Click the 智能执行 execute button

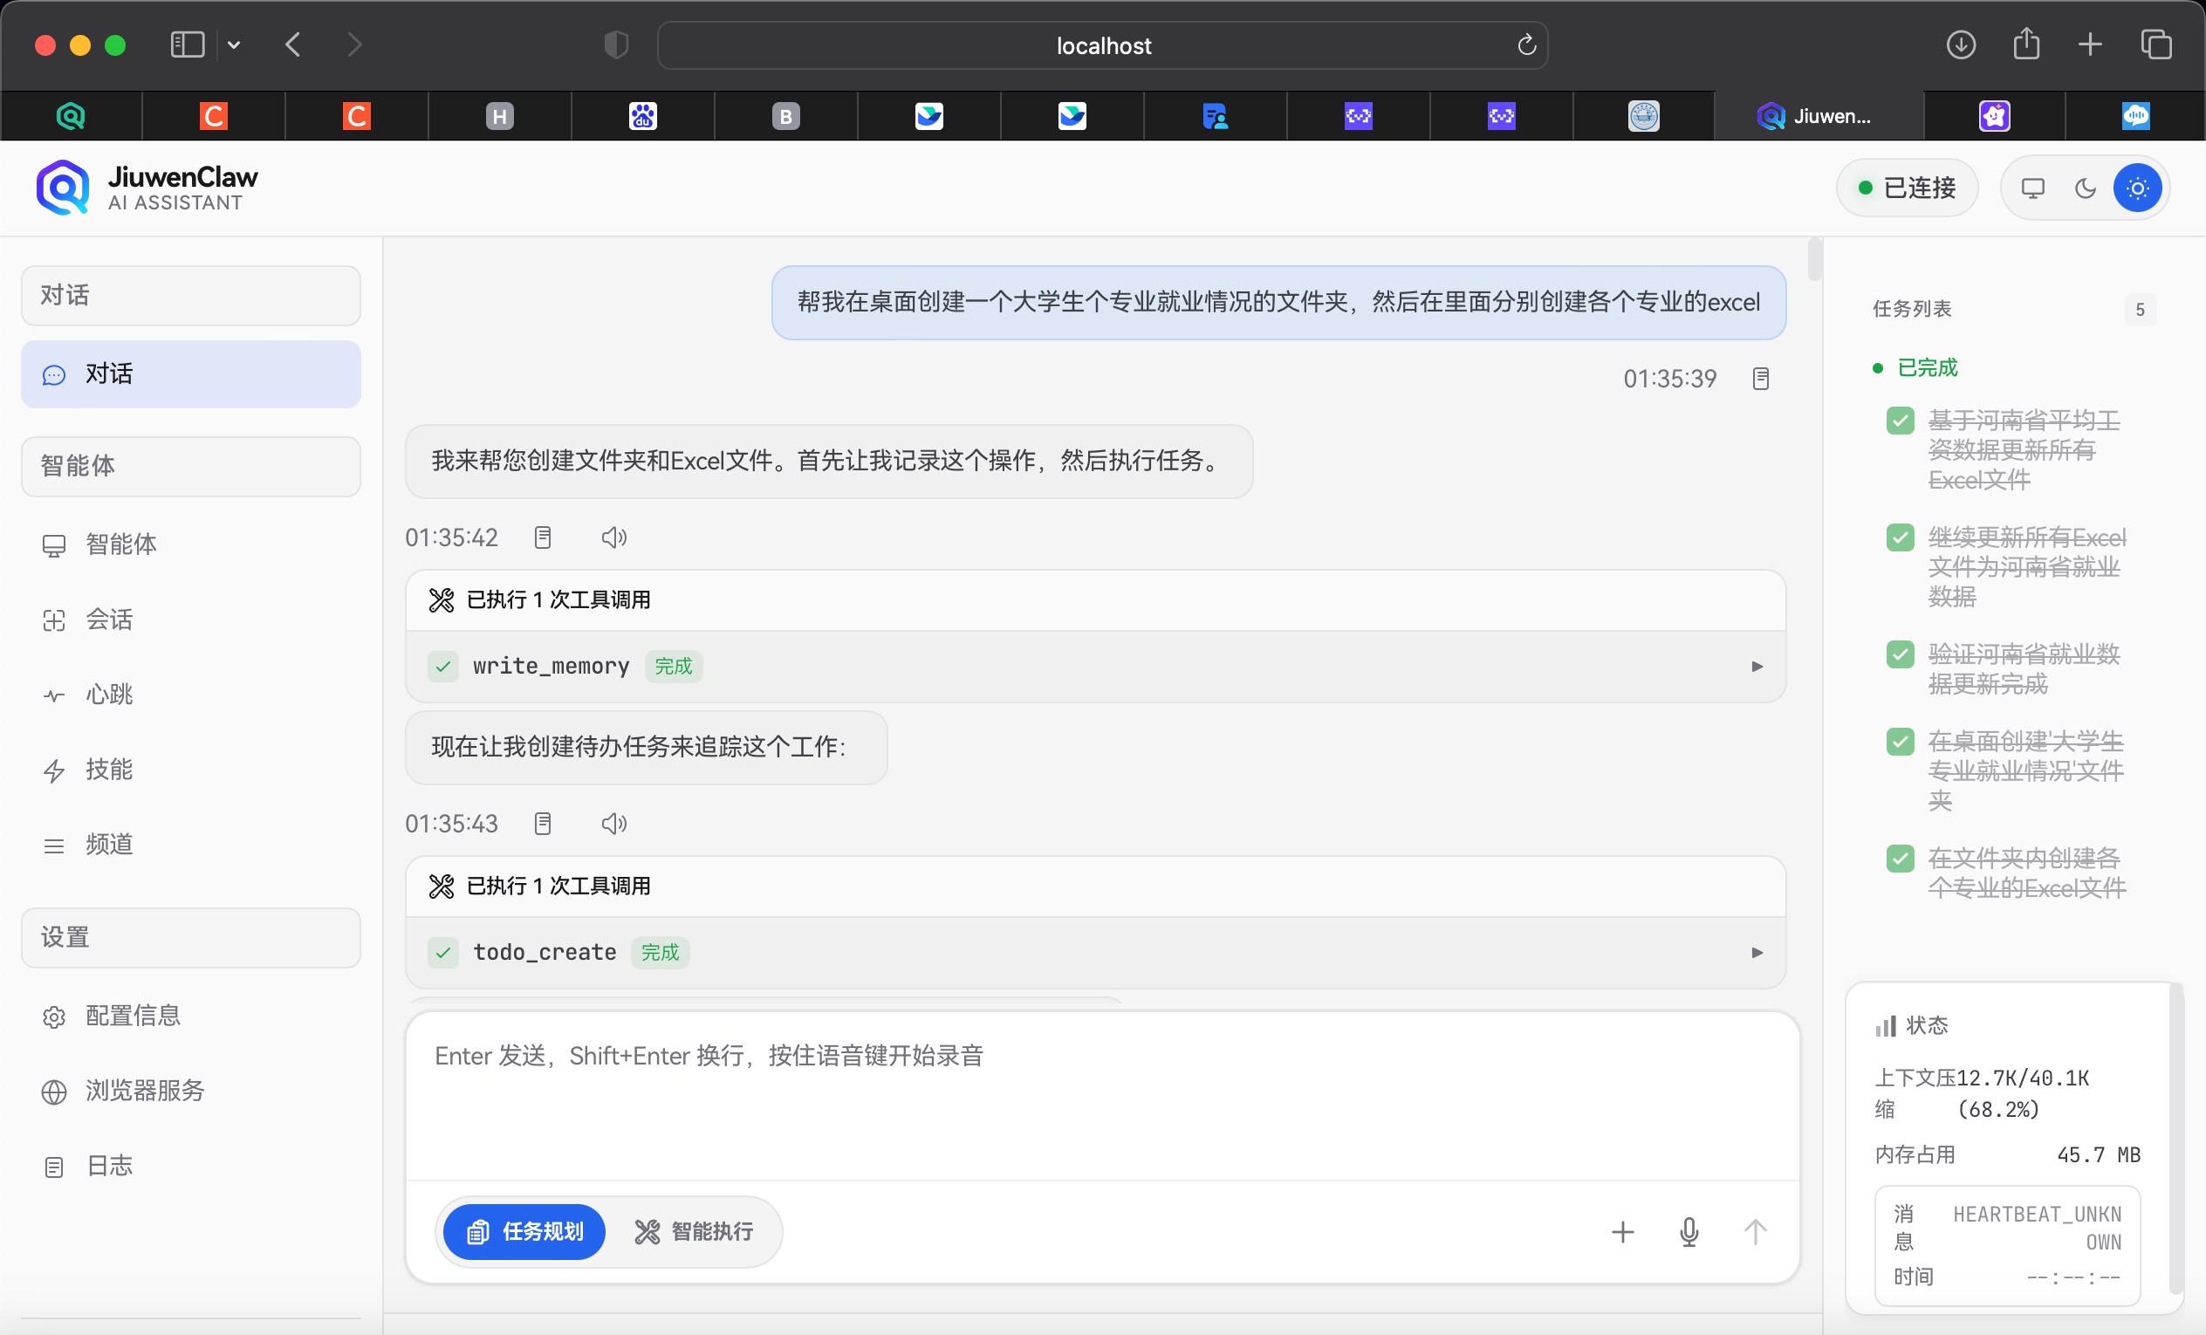pyautogui.click(x=697, y=1231)
